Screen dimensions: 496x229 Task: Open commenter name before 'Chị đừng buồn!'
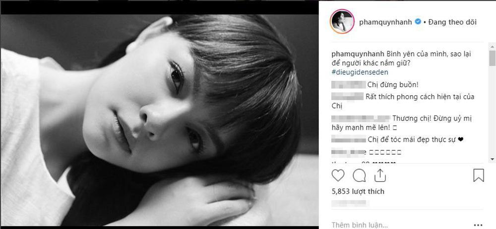pyautogui.click(x=349, y=84)
